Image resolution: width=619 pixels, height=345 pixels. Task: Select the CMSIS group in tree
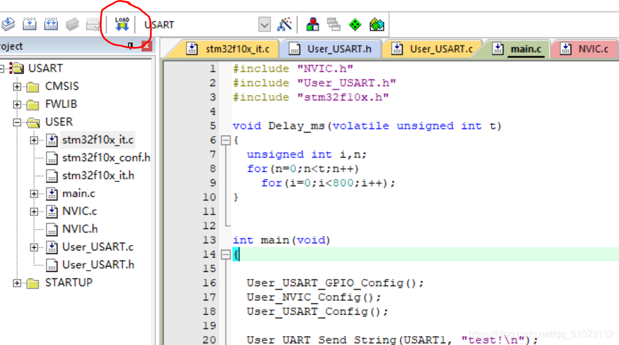tap(62, 86)
